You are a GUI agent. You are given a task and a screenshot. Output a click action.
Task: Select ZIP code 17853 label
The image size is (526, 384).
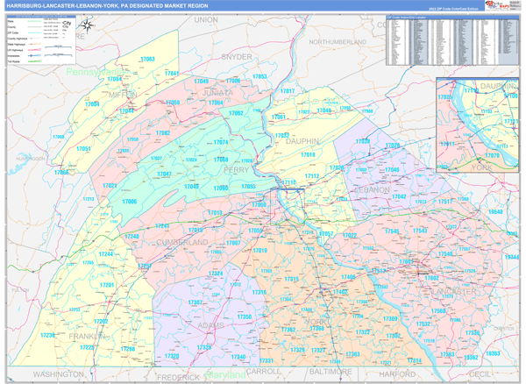(259, 76)
